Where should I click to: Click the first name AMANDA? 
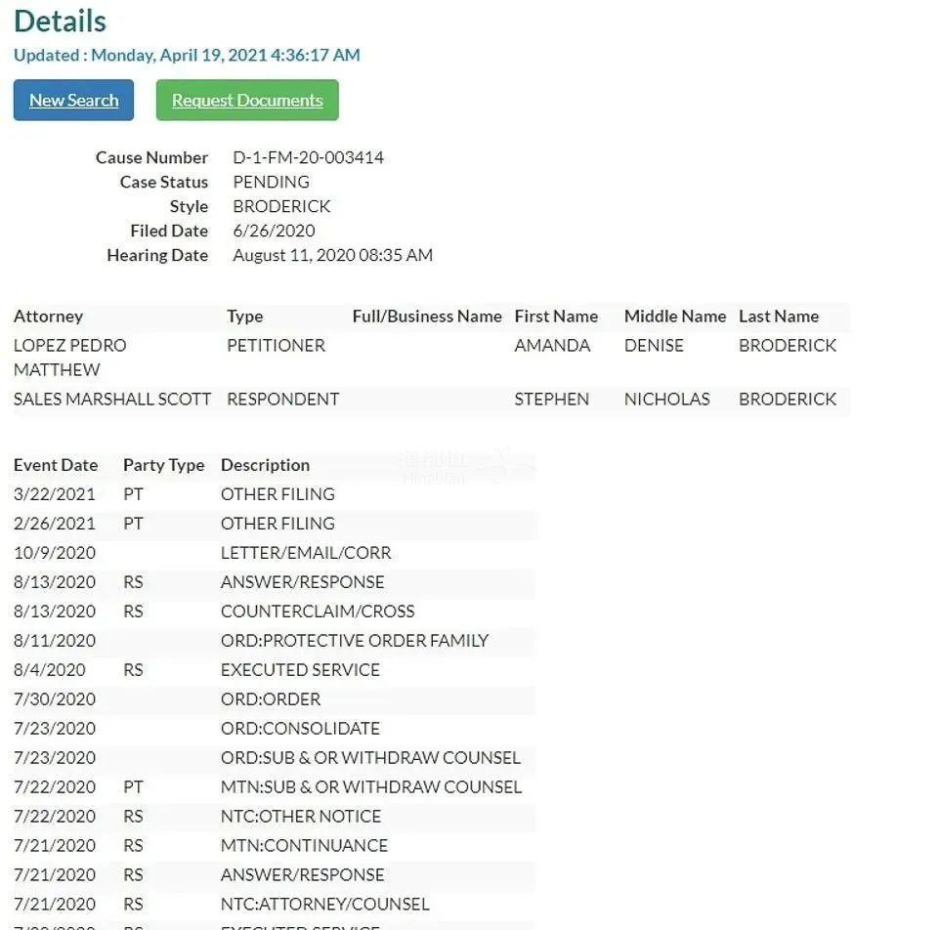coord(552,346)
